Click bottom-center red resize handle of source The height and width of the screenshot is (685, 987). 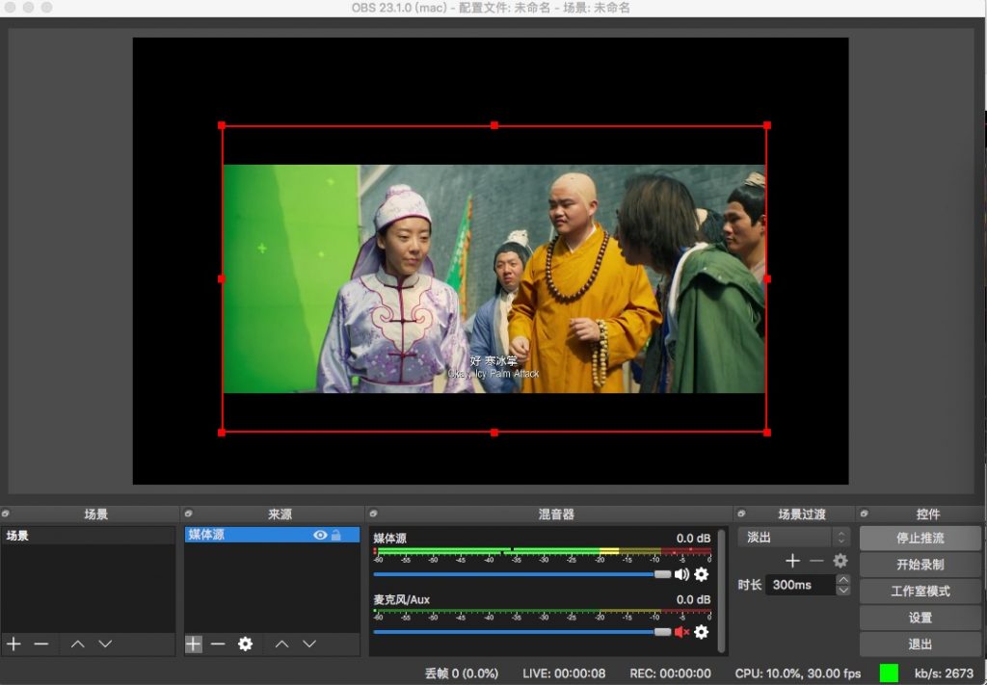[x=494, y=433]
